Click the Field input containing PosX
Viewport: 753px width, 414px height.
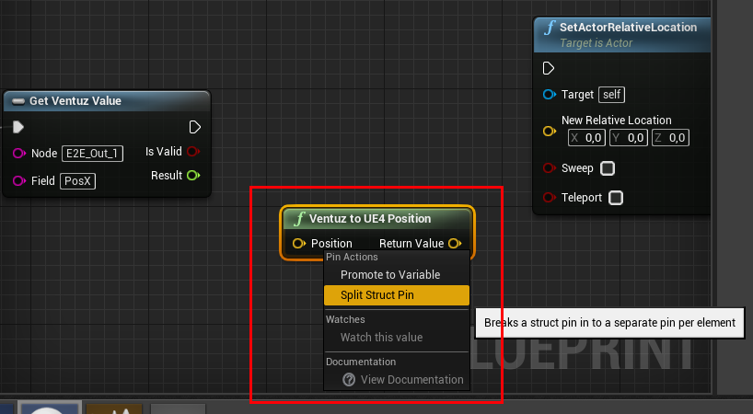(77, 181)
